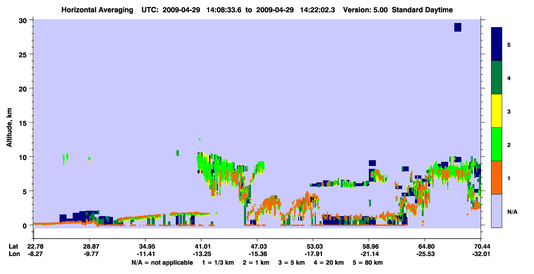
Task: Click the '5 = 80 km' legend entry
Action: 368,262
